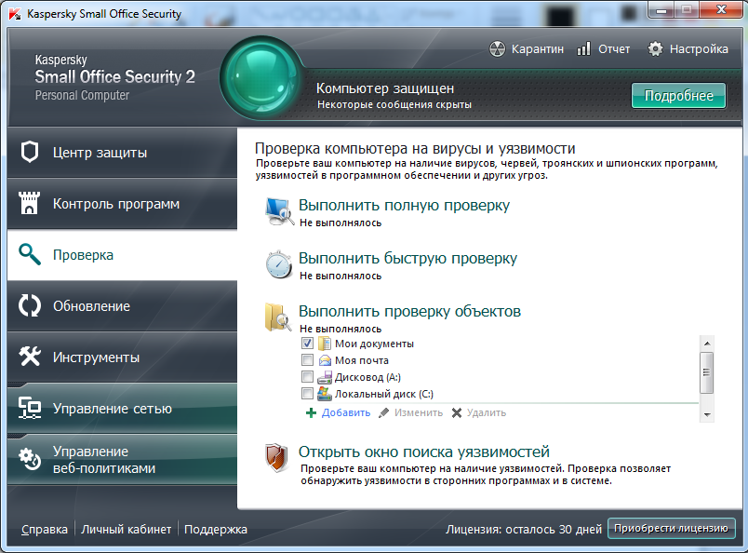This screenshot has width=748, height=553.
Task: Click the Локальный диск (C:) item text
Action: [x=384, y=394]
